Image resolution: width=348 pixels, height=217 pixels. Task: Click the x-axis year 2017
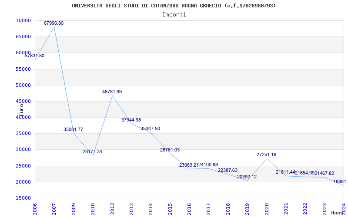click(x=209, y=209)
